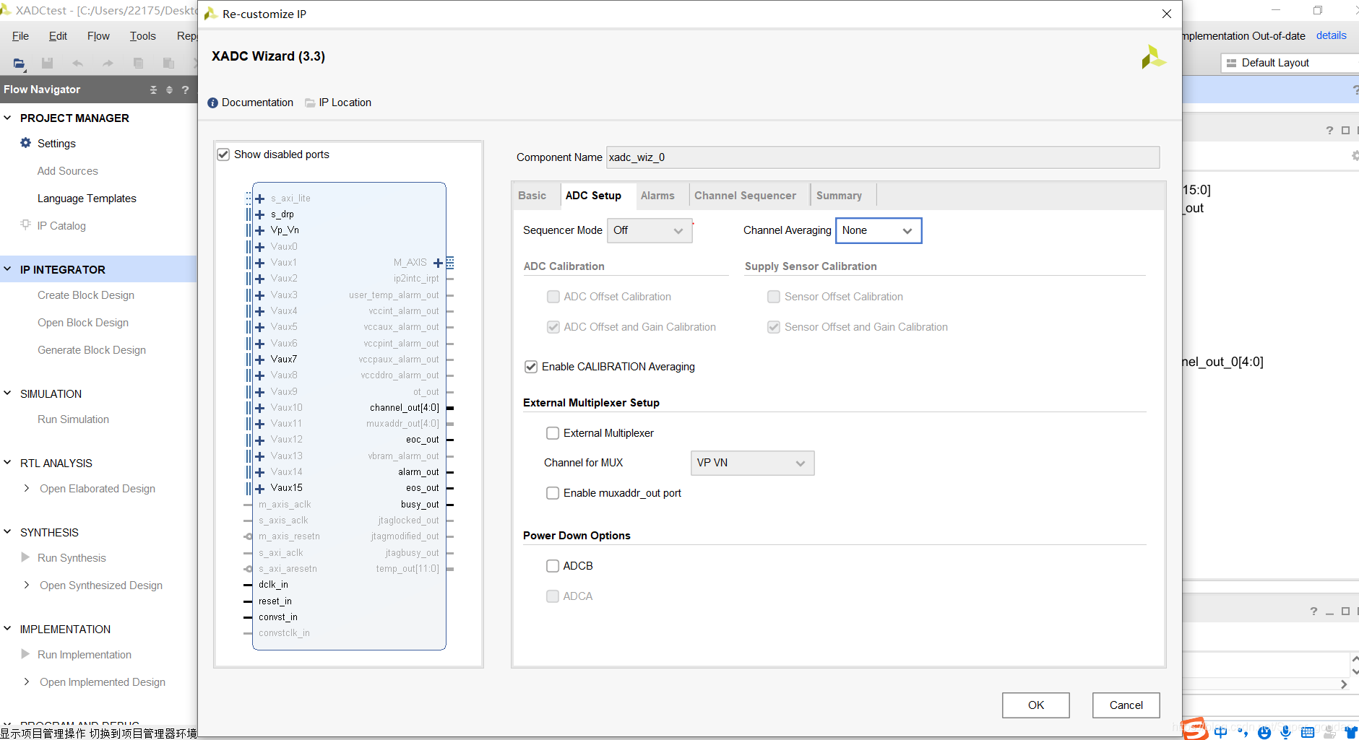This screenshot has width=1359, height=740.
Task: Click the IP Catalog icon
Action: (x=26, y=225)
